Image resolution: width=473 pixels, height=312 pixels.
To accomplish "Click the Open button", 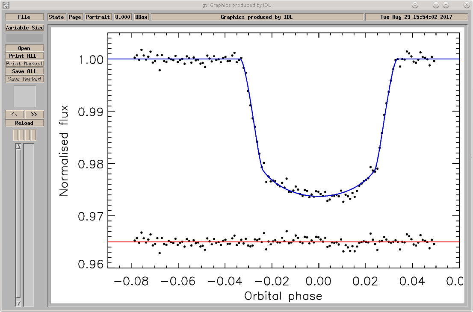I will point(24,48).
